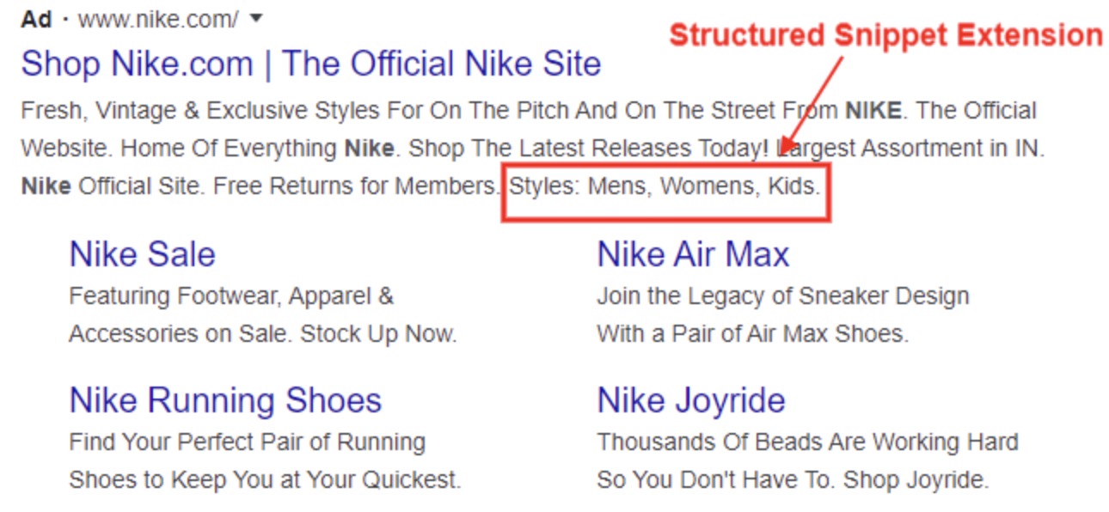Click the word Mens in the snippet
The height and width of the screenshot is (512, 1109).
coord(617,186)
